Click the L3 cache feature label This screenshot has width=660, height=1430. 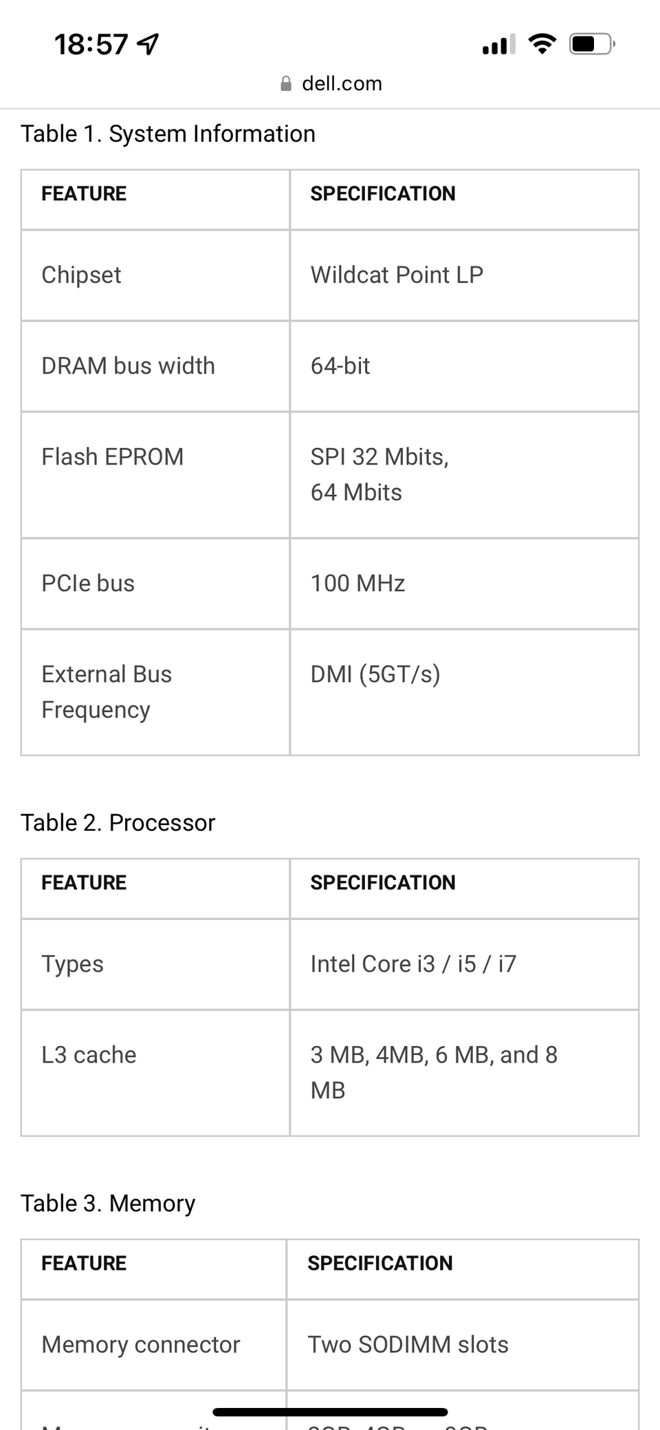click(89, 1055)
